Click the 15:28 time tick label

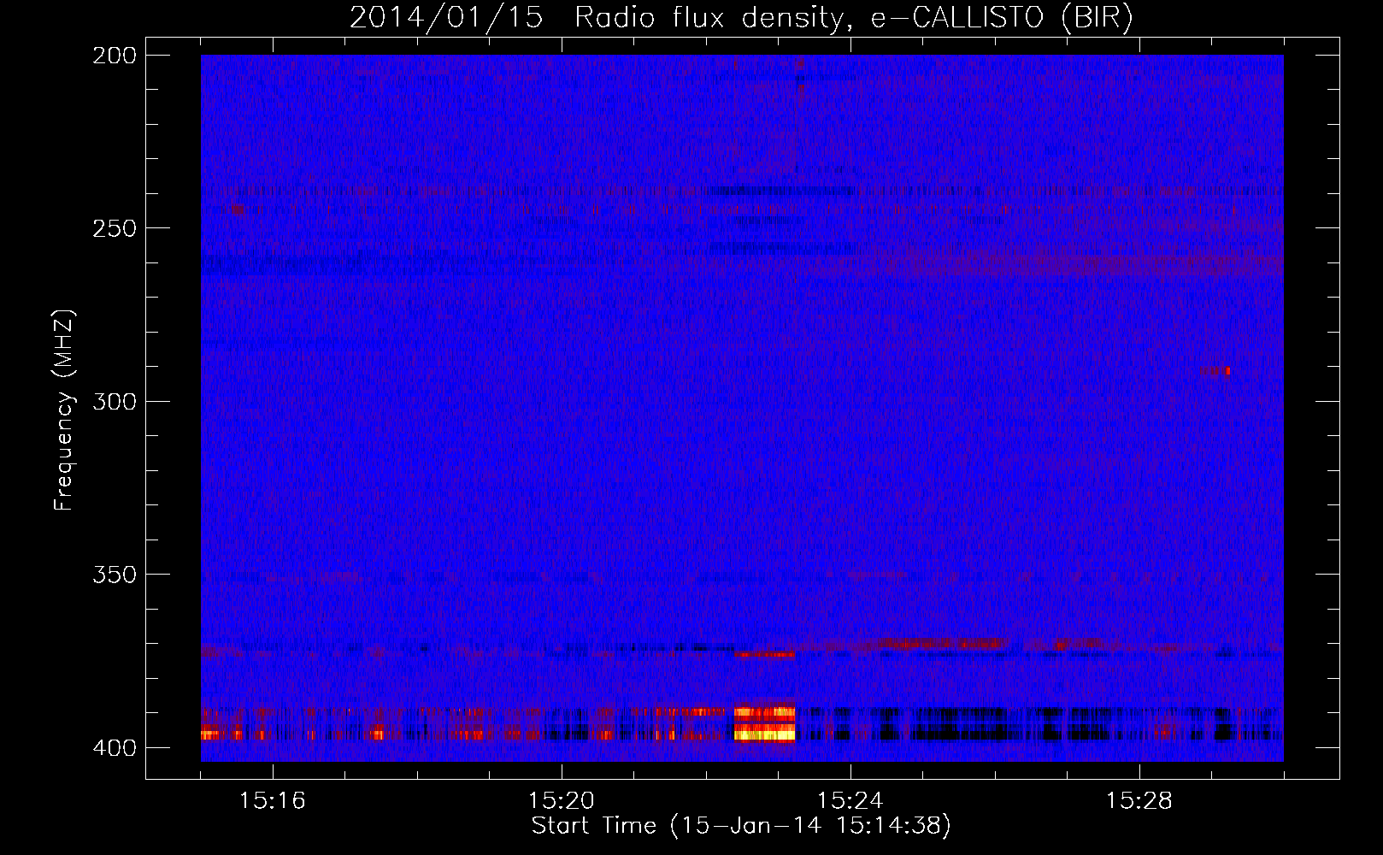[x=1139, y=800]
